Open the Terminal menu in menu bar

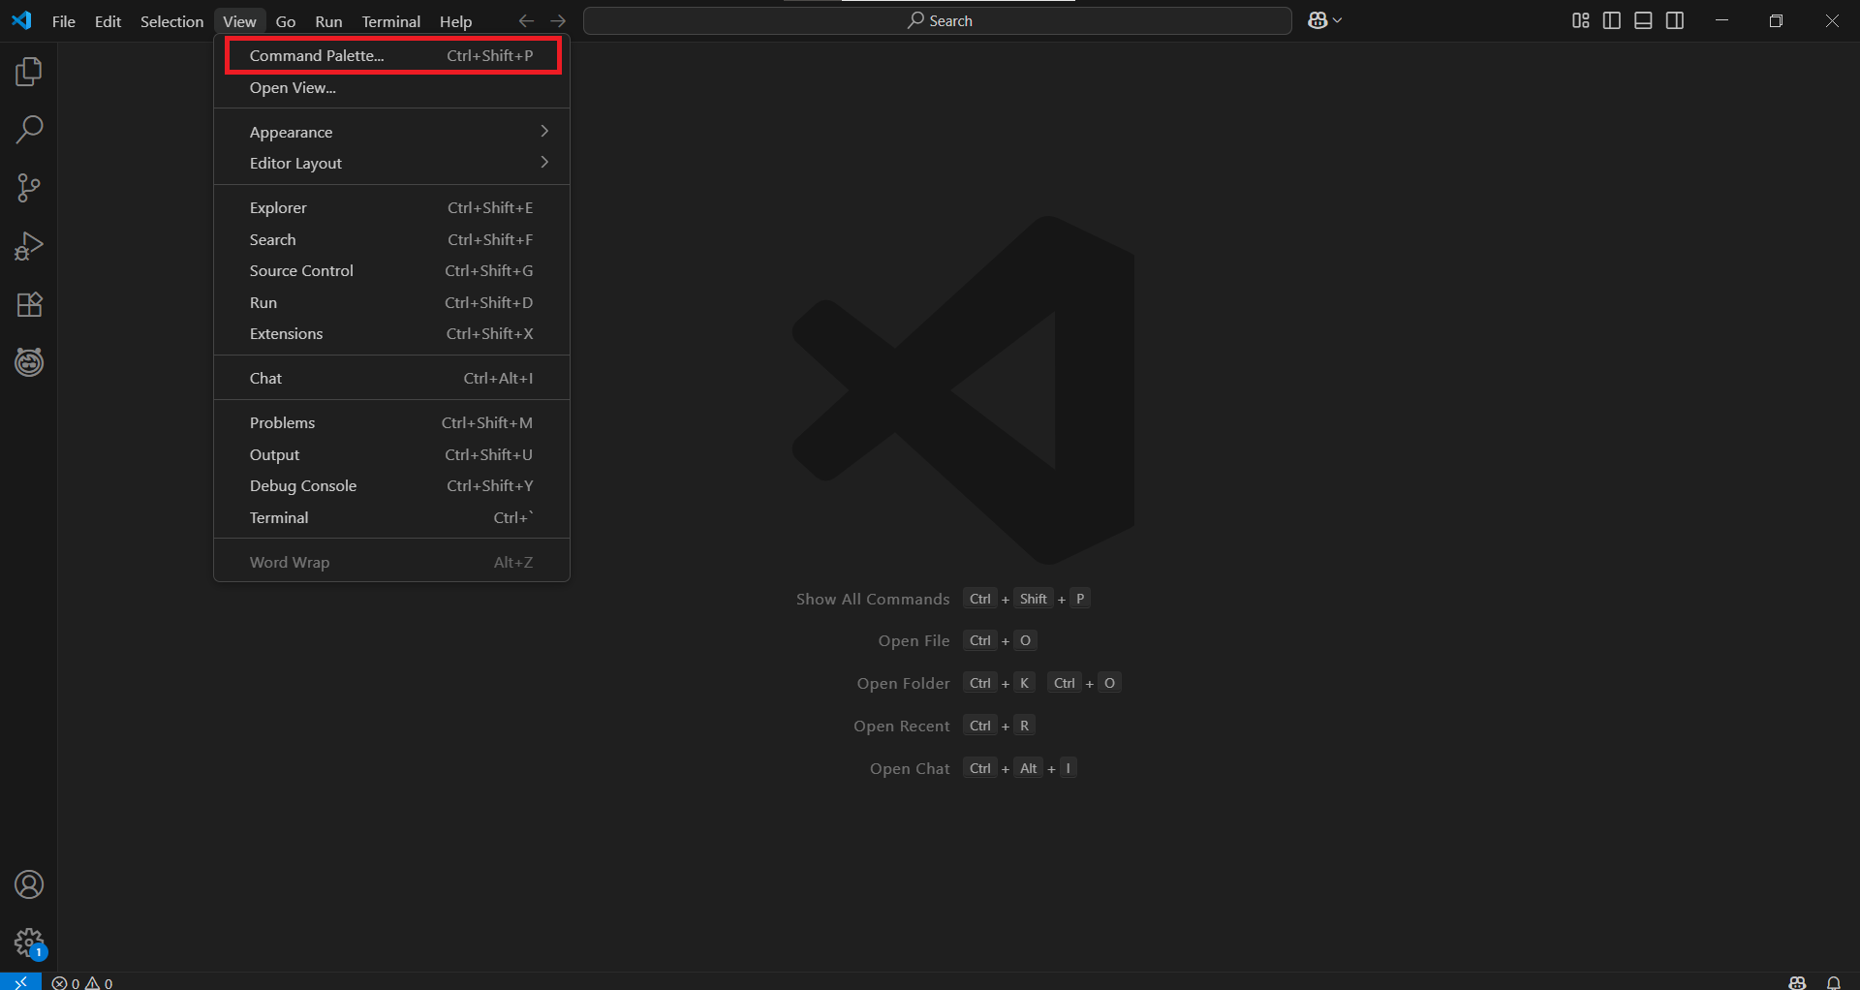[390, 20]
